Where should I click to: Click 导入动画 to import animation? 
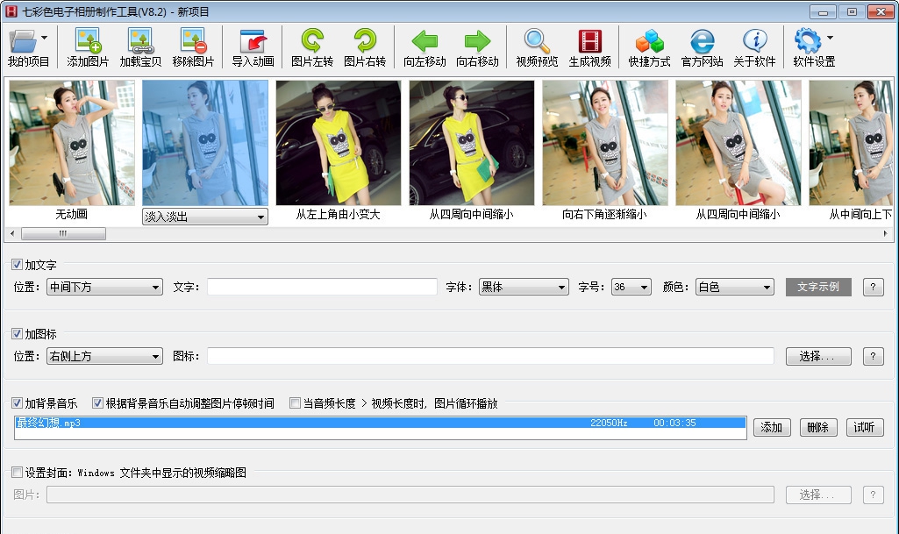tap(253, 46)
